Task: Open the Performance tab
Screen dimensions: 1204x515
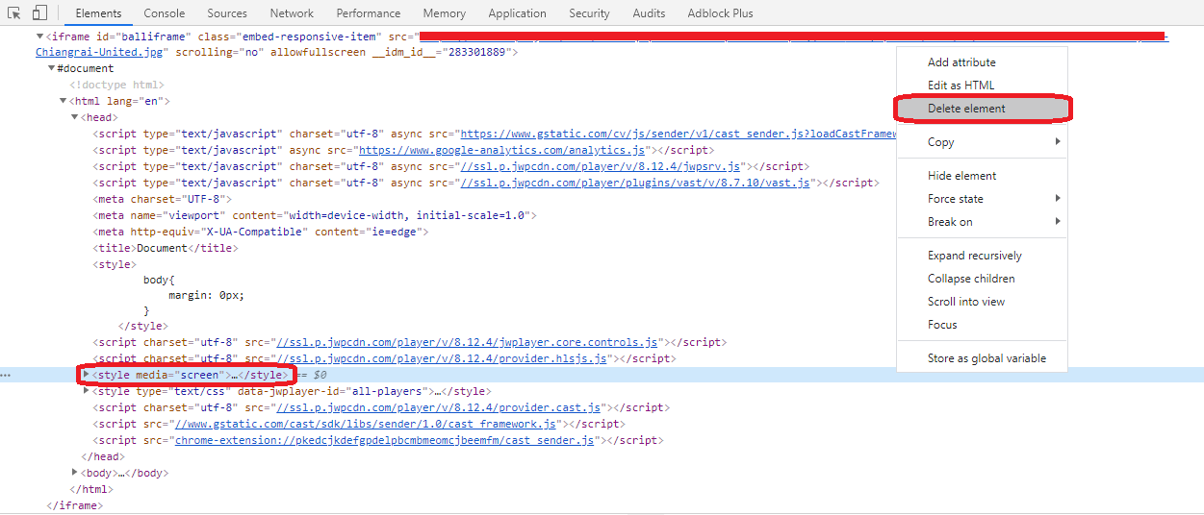Action: [x=369, y=13]
